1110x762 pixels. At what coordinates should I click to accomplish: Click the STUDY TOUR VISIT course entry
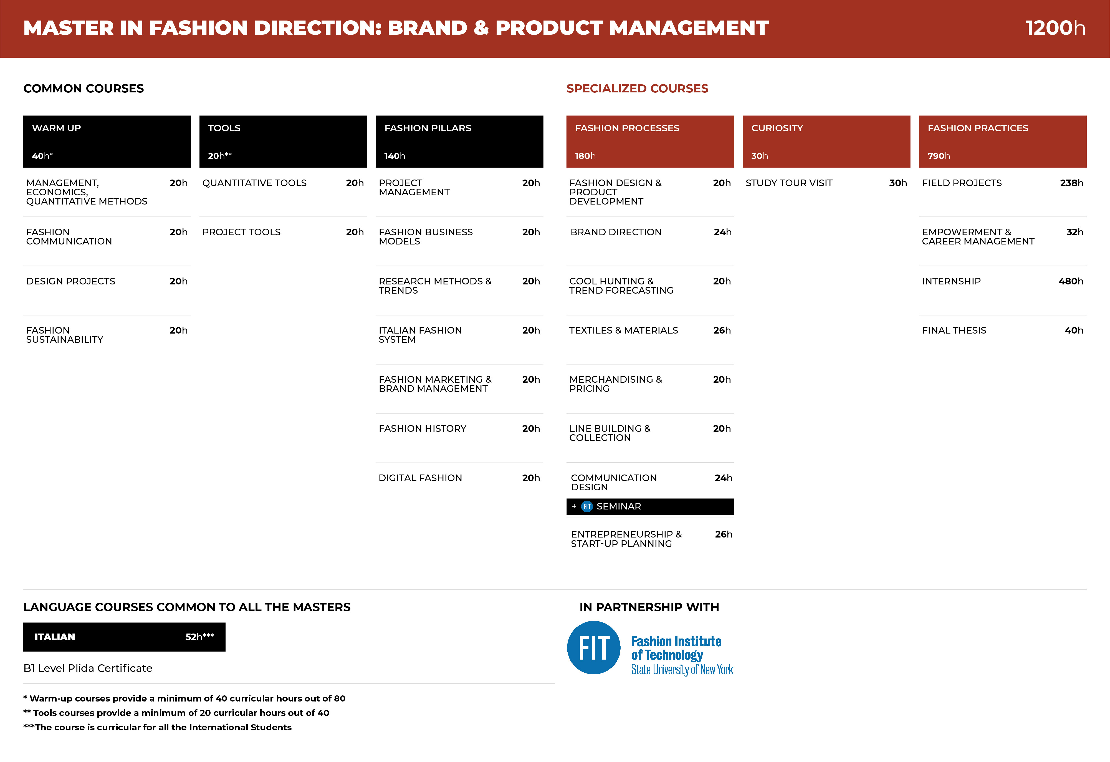pyautogui.click(x=826, y=183)
